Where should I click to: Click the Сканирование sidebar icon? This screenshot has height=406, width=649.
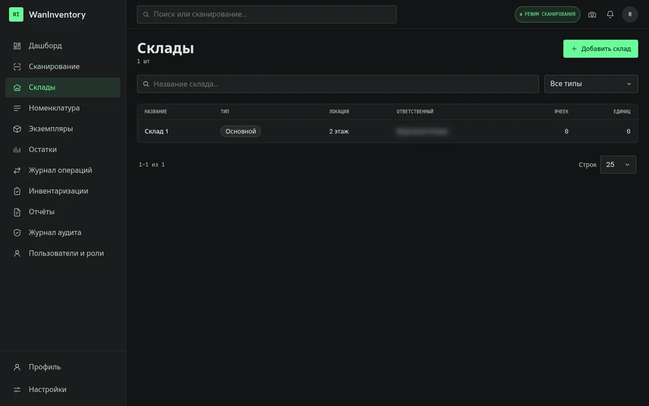[17, 66]
